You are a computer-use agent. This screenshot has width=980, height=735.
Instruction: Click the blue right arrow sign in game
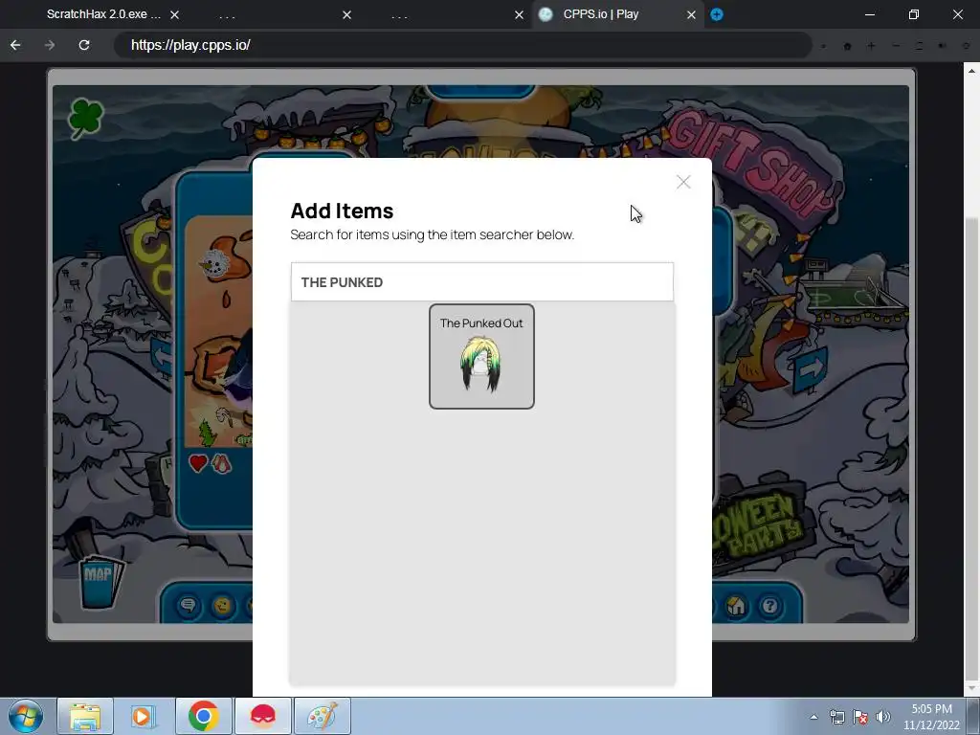(x=810, y=369)
